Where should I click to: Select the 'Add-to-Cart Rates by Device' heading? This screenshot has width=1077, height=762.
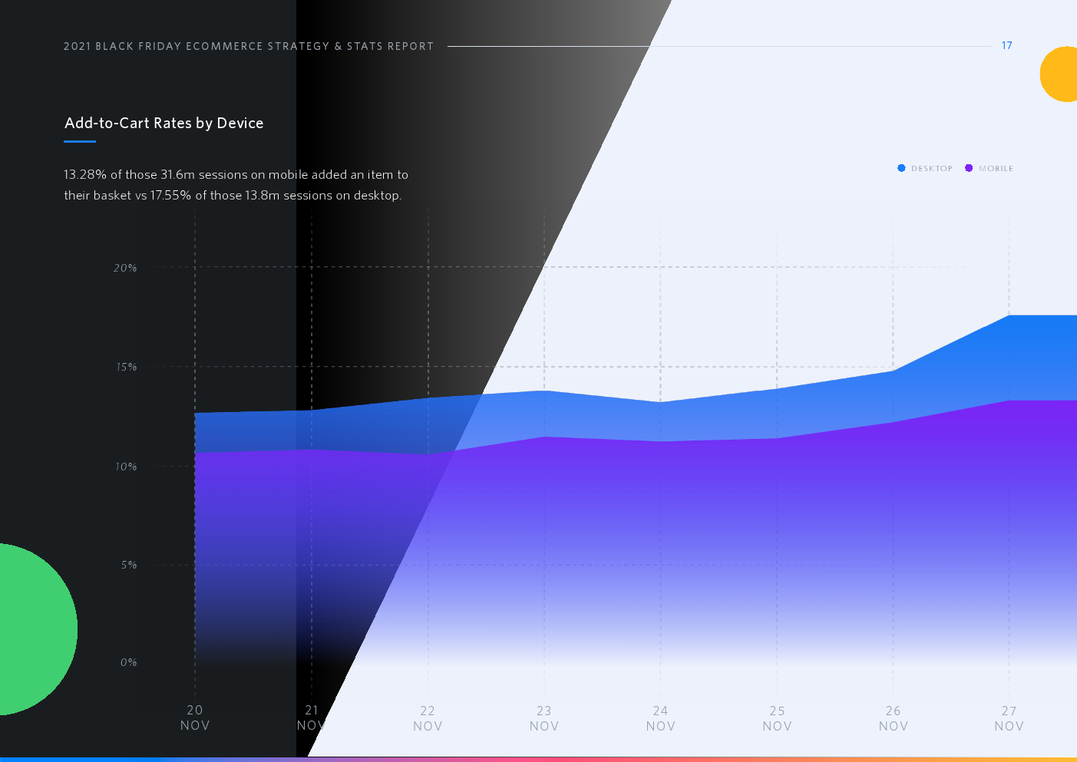click(164, 124)
